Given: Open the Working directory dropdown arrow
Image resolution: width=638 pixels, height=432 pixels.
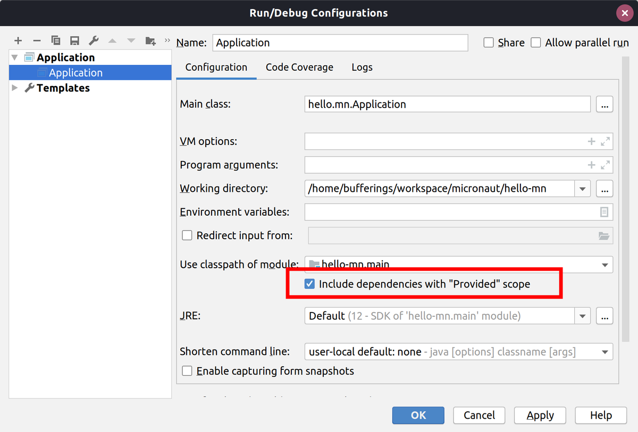Looking at the screenshot, I should coord(583,189).
